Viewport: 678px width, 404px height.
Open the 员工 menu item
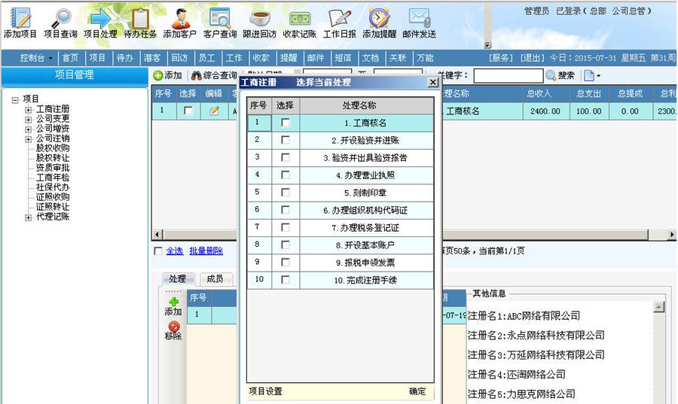[206, 58]
